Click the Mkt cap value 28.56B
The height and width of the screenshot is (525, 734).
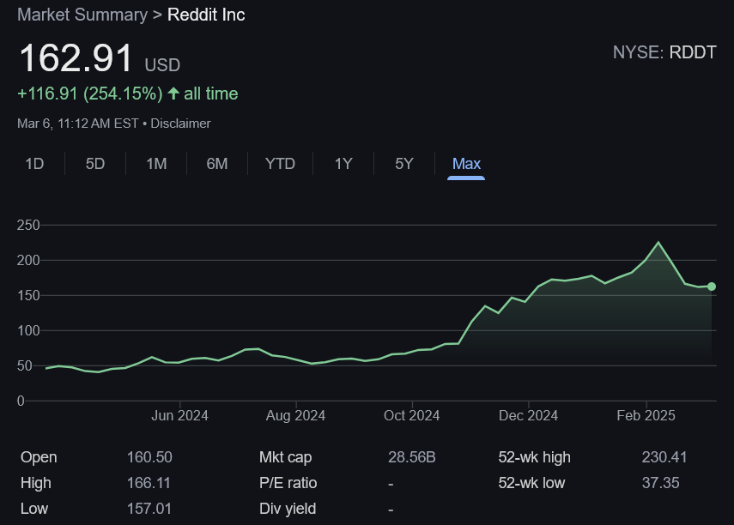click(x=412, y=457)
